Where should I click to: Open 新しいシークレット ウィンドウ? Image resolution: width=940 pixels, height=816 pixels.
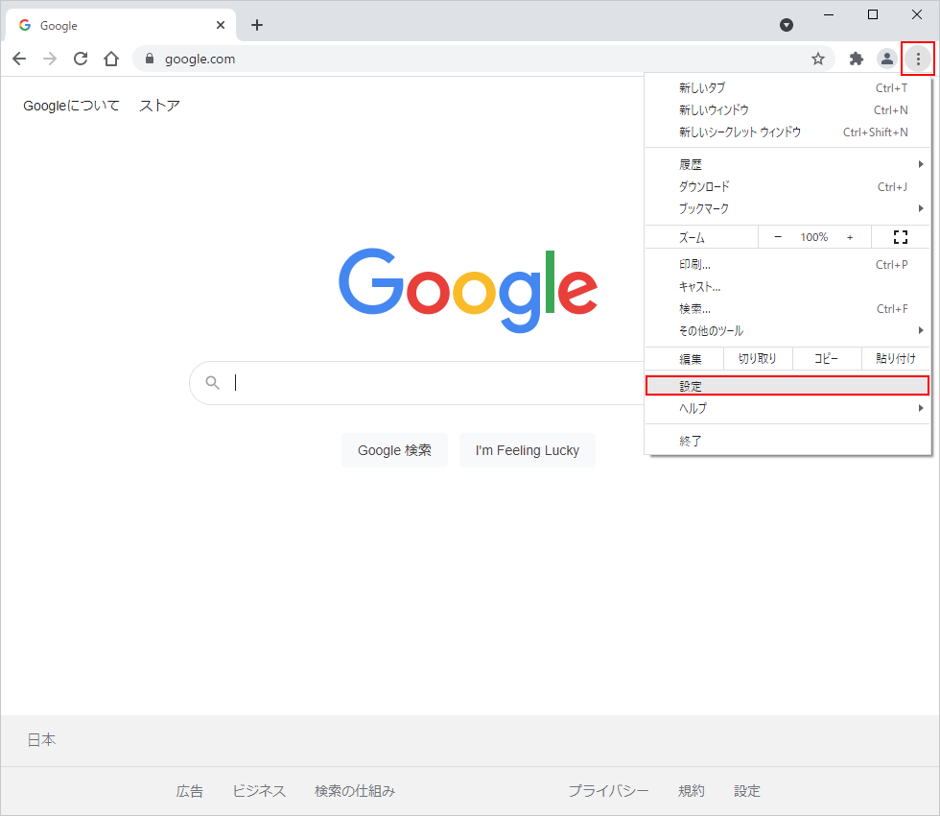tap(787, 132)
